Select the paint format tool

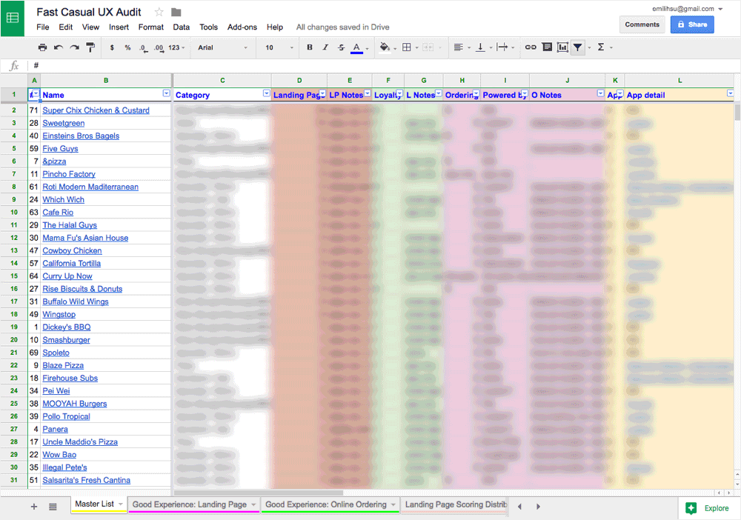tap(90, 47)
